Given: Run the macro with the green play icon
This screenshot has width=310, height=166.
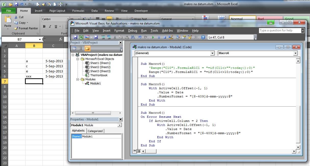Looking at the screenshot, I should (153, 37).
